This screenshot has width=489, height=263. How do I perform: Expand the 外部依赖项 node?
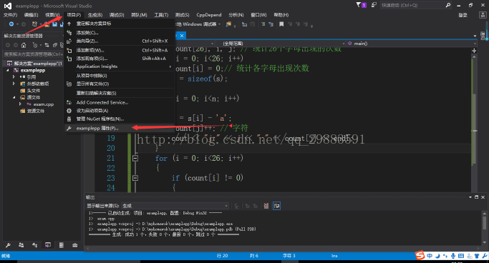pos(14,84)
